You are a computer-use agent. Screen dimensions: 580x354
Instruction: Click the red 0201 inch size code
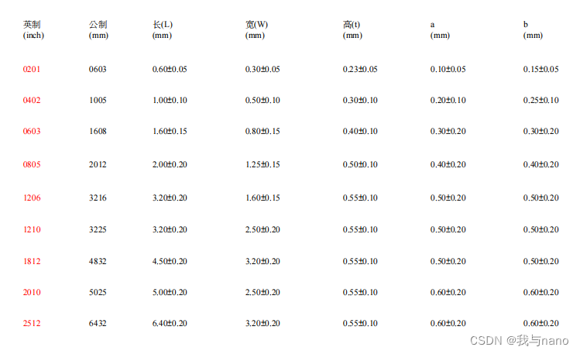32,70
